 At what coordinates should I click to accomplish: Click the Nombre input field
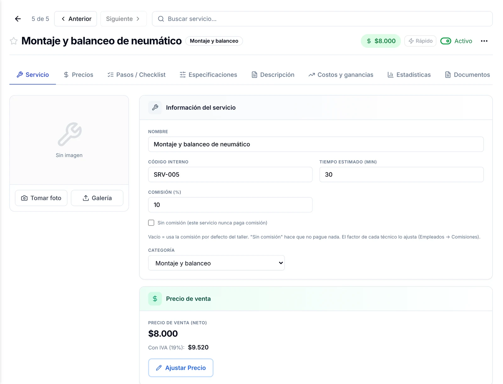click(316, 144)
